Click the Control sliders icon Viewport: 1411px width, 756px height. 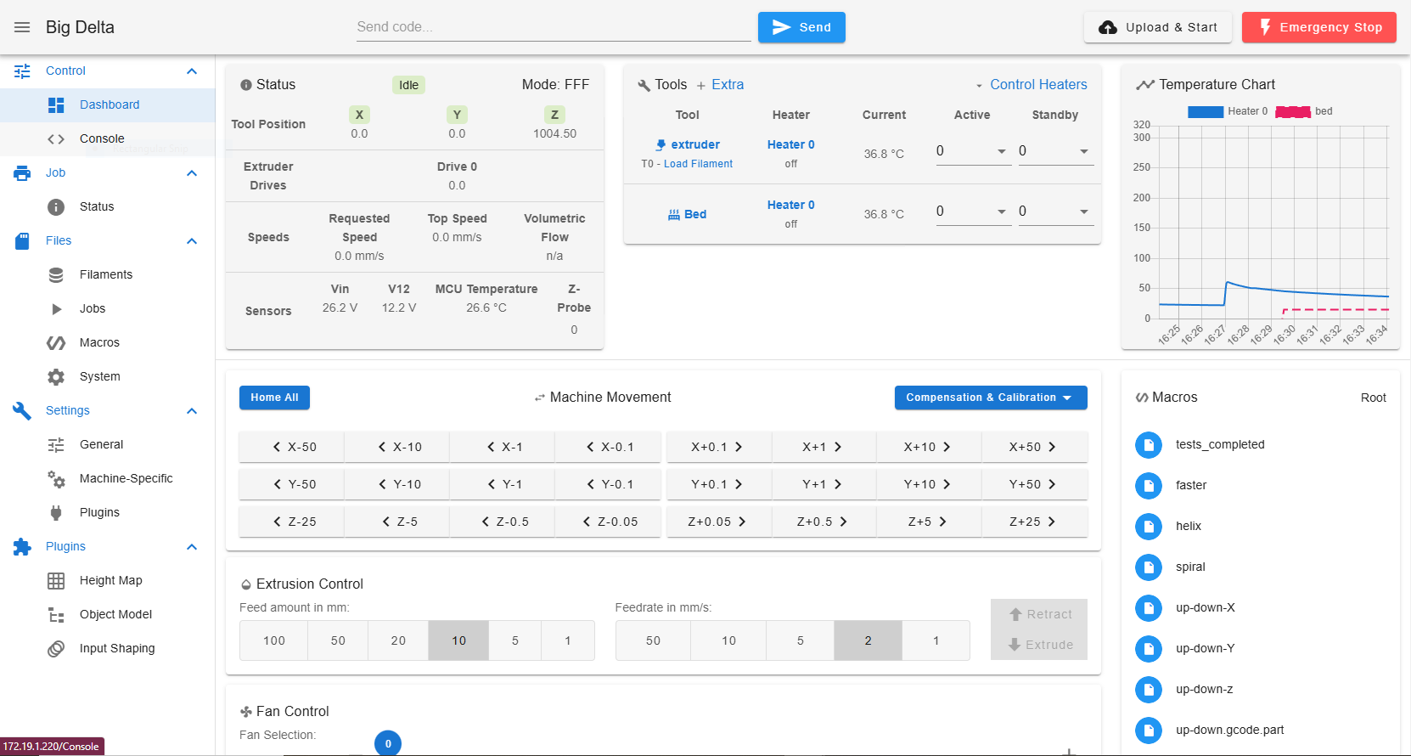tap(22, 71)
